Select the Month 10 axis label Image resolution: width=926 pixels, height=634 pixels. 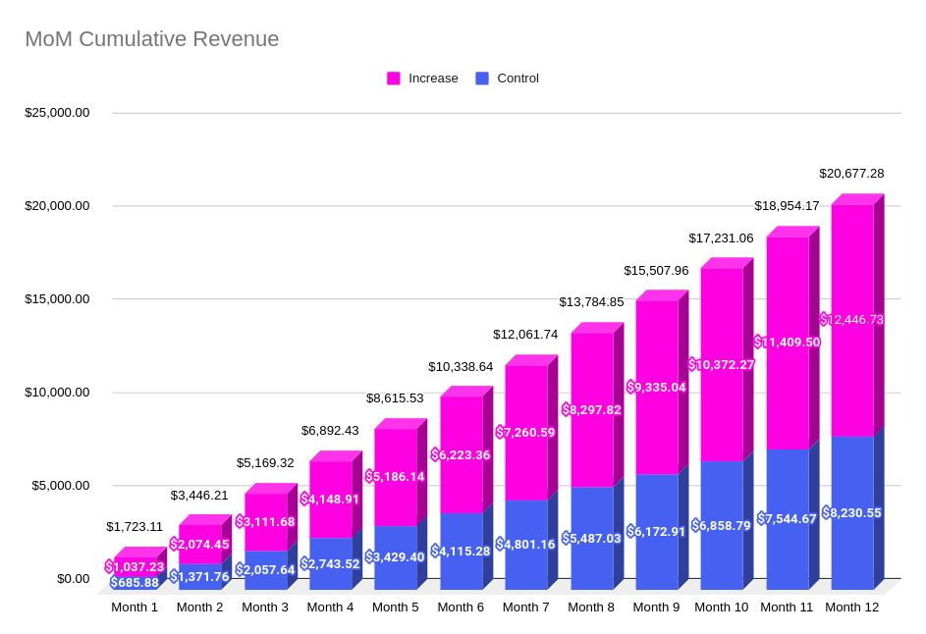(721, 608)
